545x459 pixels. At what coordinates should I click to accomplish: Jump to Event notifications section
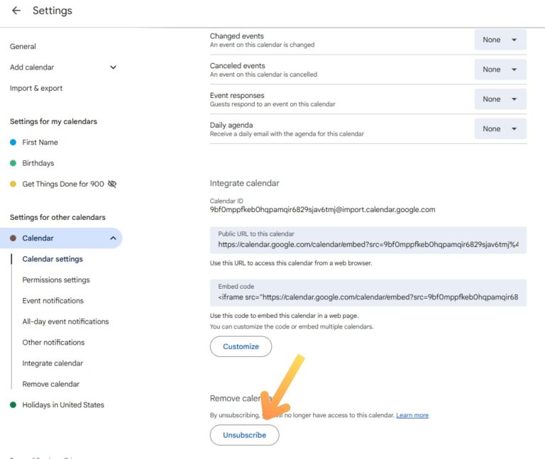tap(53, 301)
